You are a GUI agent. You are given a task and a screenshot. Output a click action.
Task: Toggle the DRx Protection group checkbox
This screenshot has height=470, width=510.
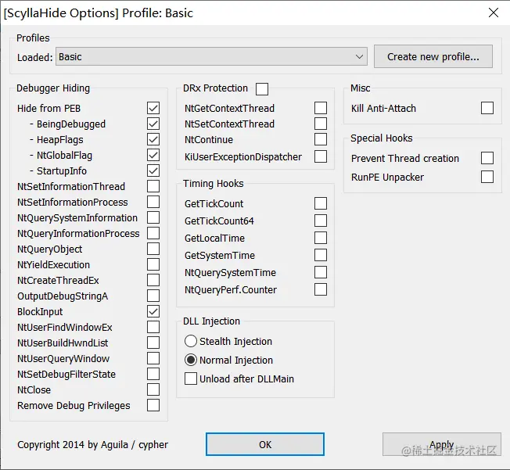[262, 89]
